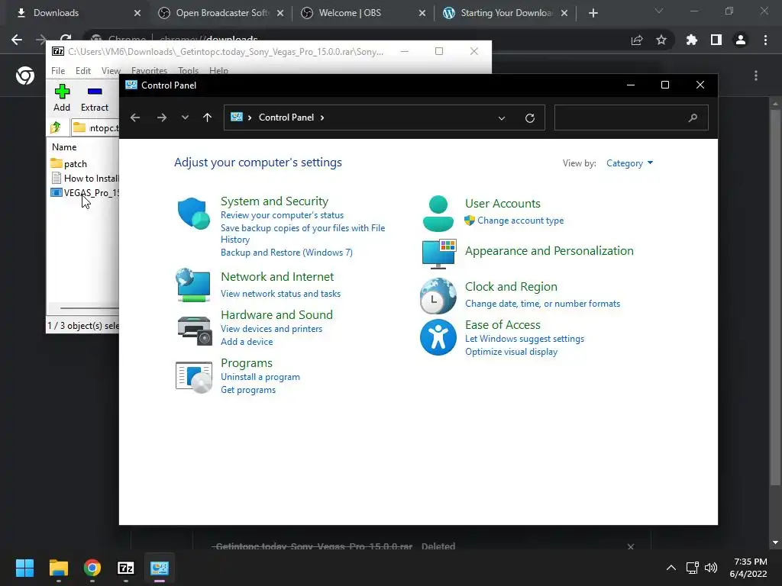Viewport: 782px width, 586px height.
Task: Open Change date, time, or number formats
Action: point(543,304)
